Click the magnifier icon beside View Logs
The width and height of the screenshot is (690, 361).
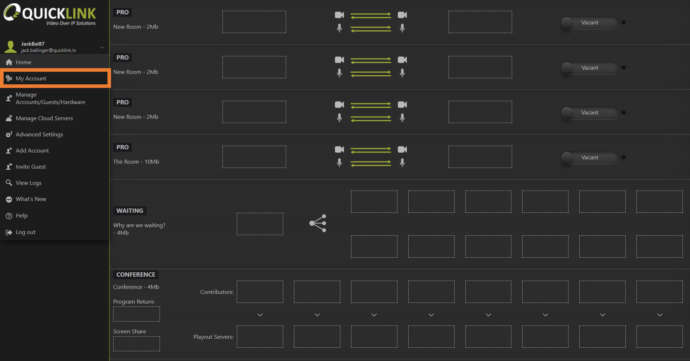tap(9, 183)
